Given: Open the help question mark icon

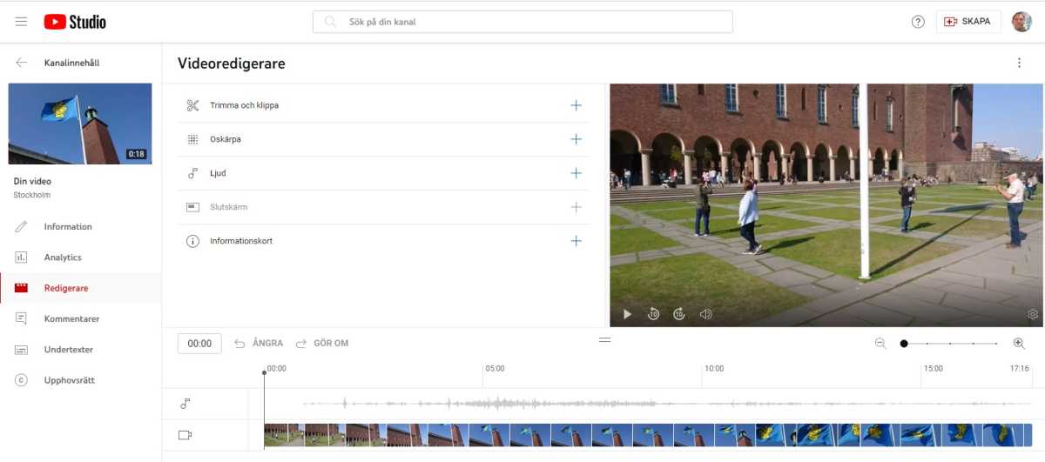Looking at the screenshot, I should pyautogui.click(x=918, y=22).
